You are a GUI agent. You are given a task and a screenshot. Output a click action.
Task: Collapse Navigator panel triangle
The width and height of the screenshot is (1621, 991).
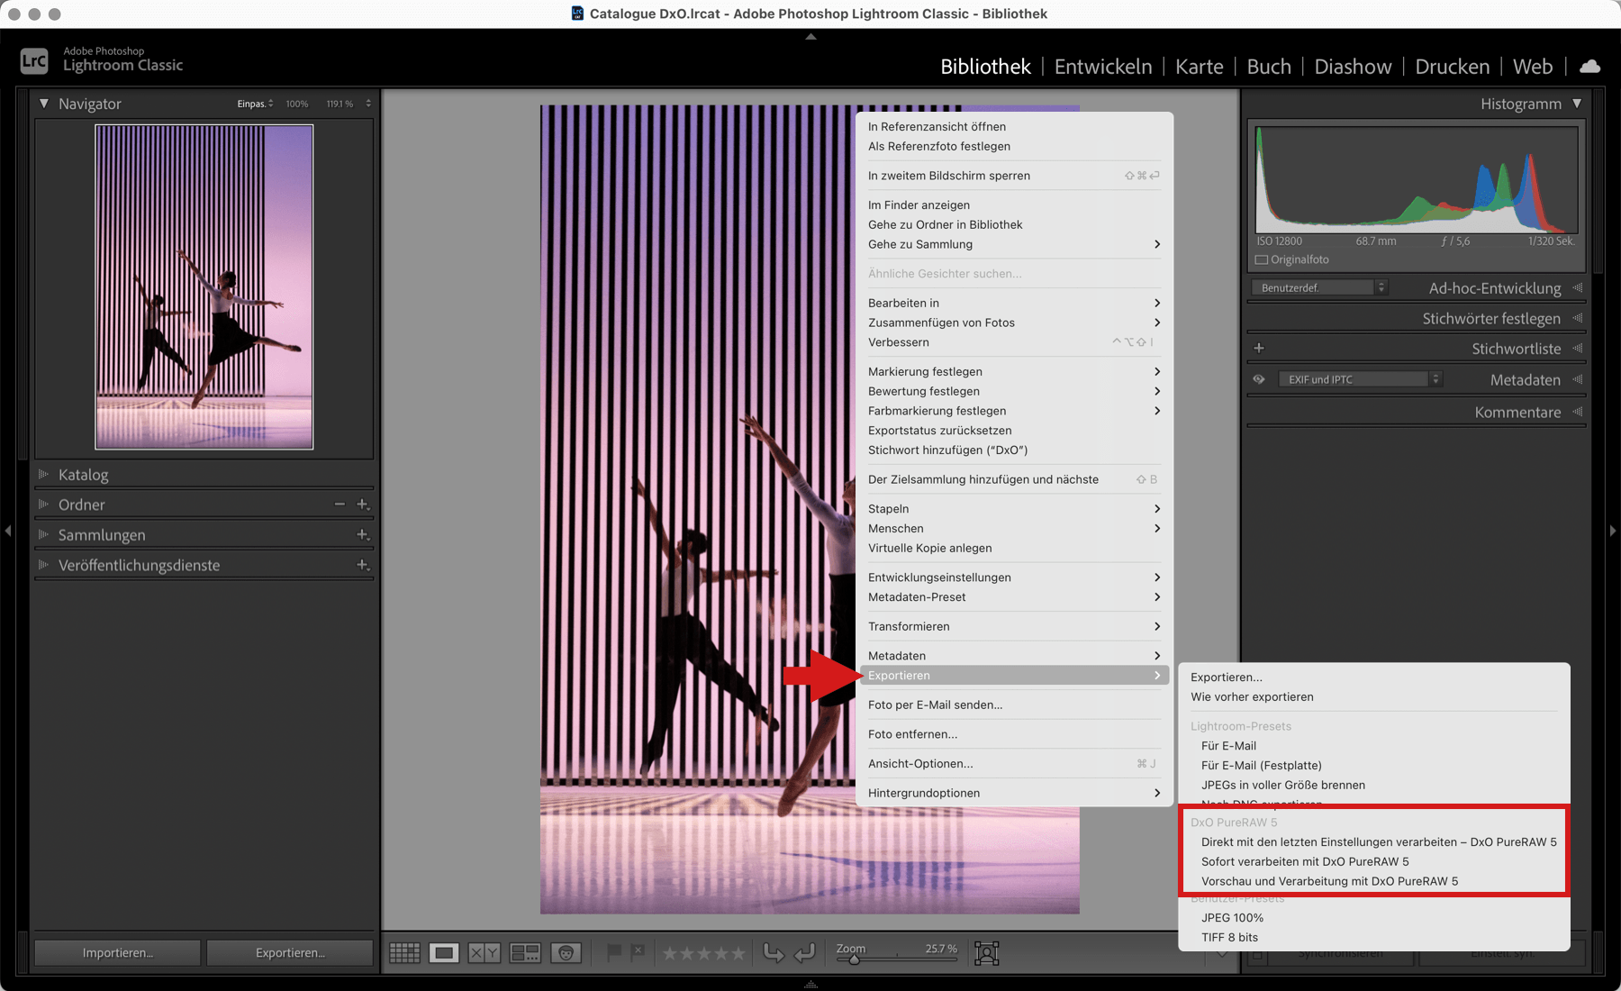43,104
